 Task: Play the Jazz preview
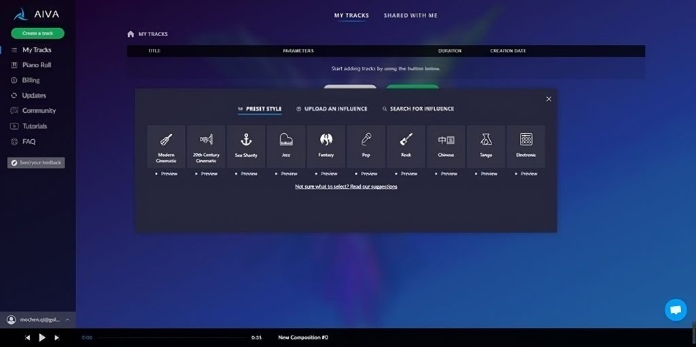pyautogui.click(x=286, y=174)
